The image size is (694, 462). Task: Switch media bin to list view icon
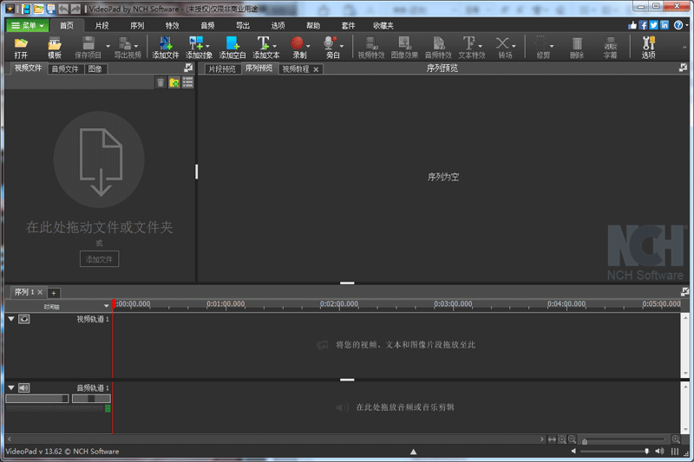[x=187, y=82]
